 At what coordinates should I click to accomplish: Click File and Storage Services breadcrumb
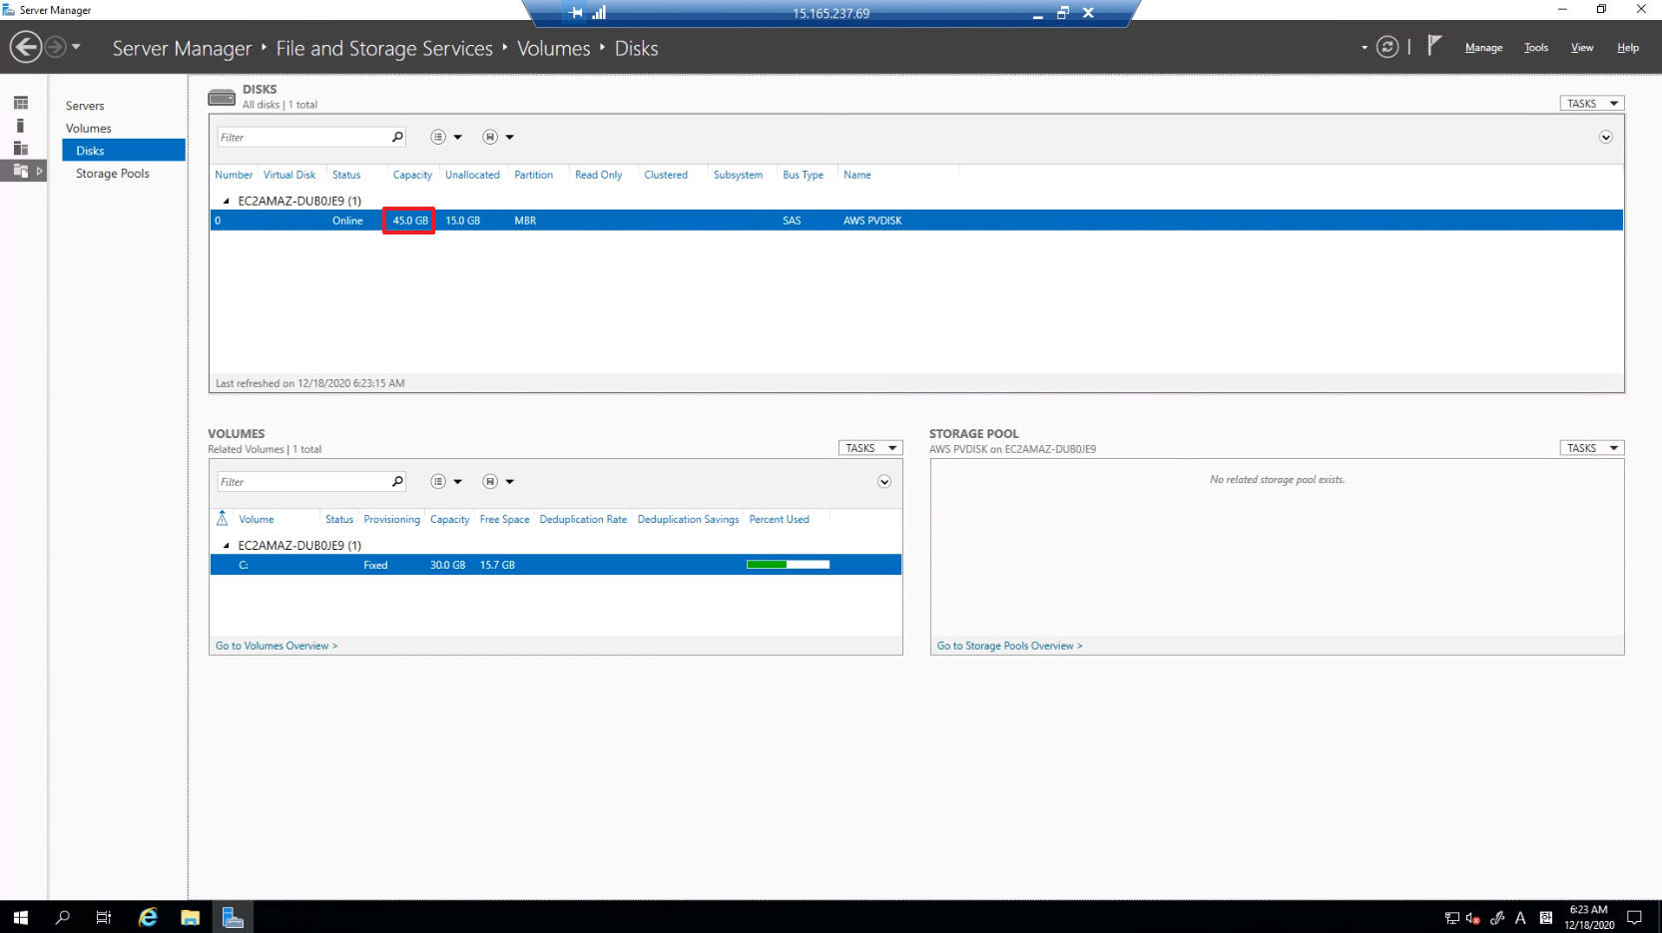coord(384,48)
